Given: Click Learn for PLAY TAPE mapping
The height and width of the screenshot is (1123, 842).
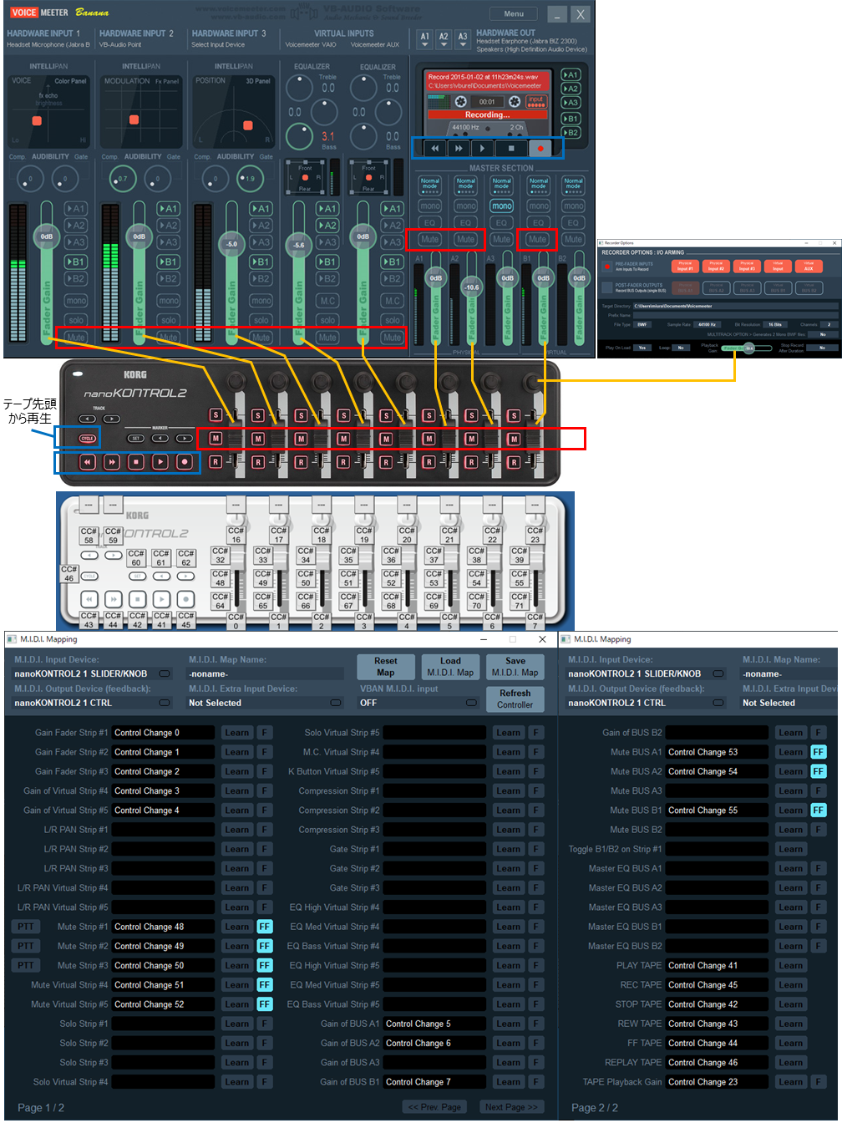Looking at the screenshot, I should (791, 965).
